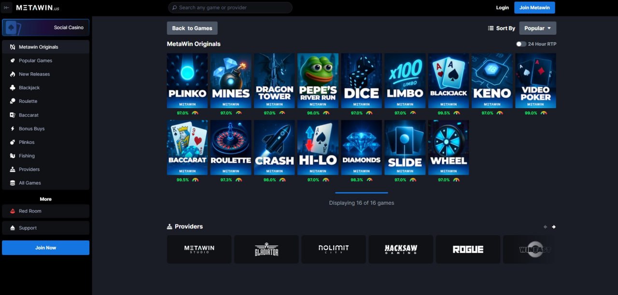Viewport: 618px width, 295px height.
Task: Click the Red Room icon
Action: (x=13, y=211)
